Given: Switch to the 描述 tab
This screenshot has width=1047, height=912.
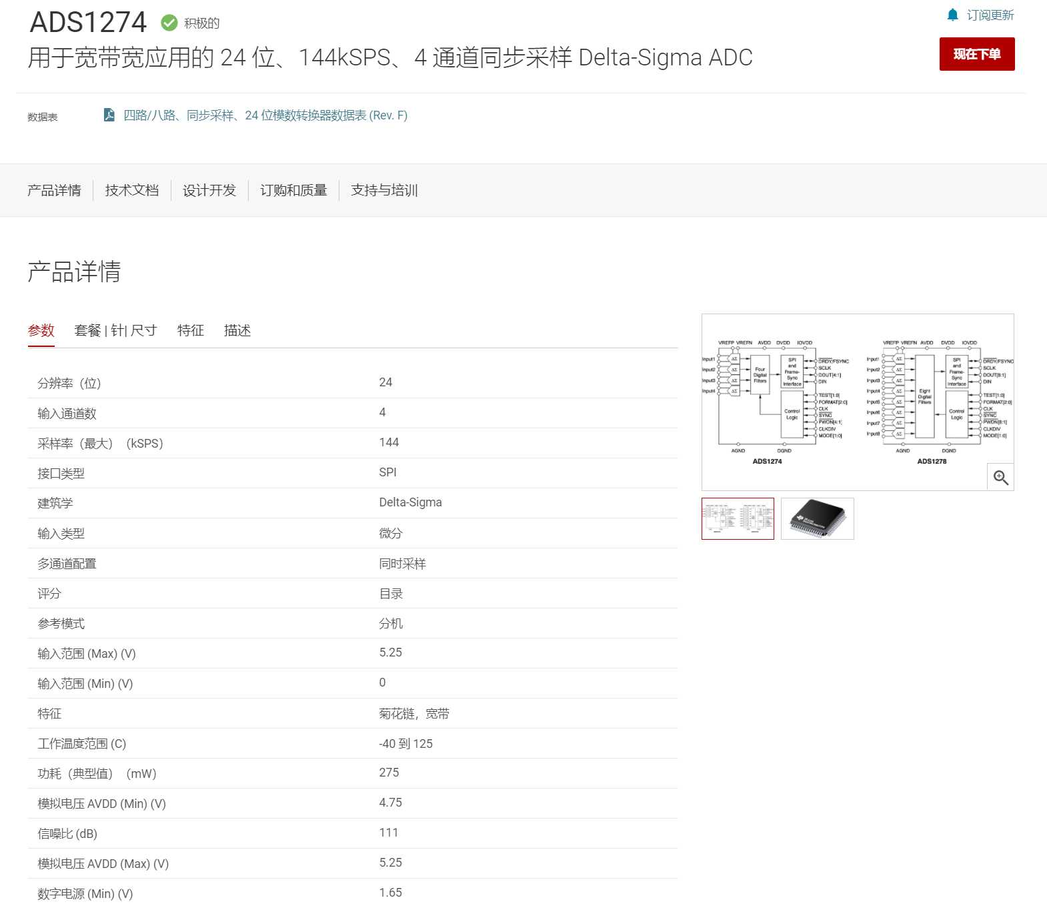Looking at the screenshot, I should (237, 330).
